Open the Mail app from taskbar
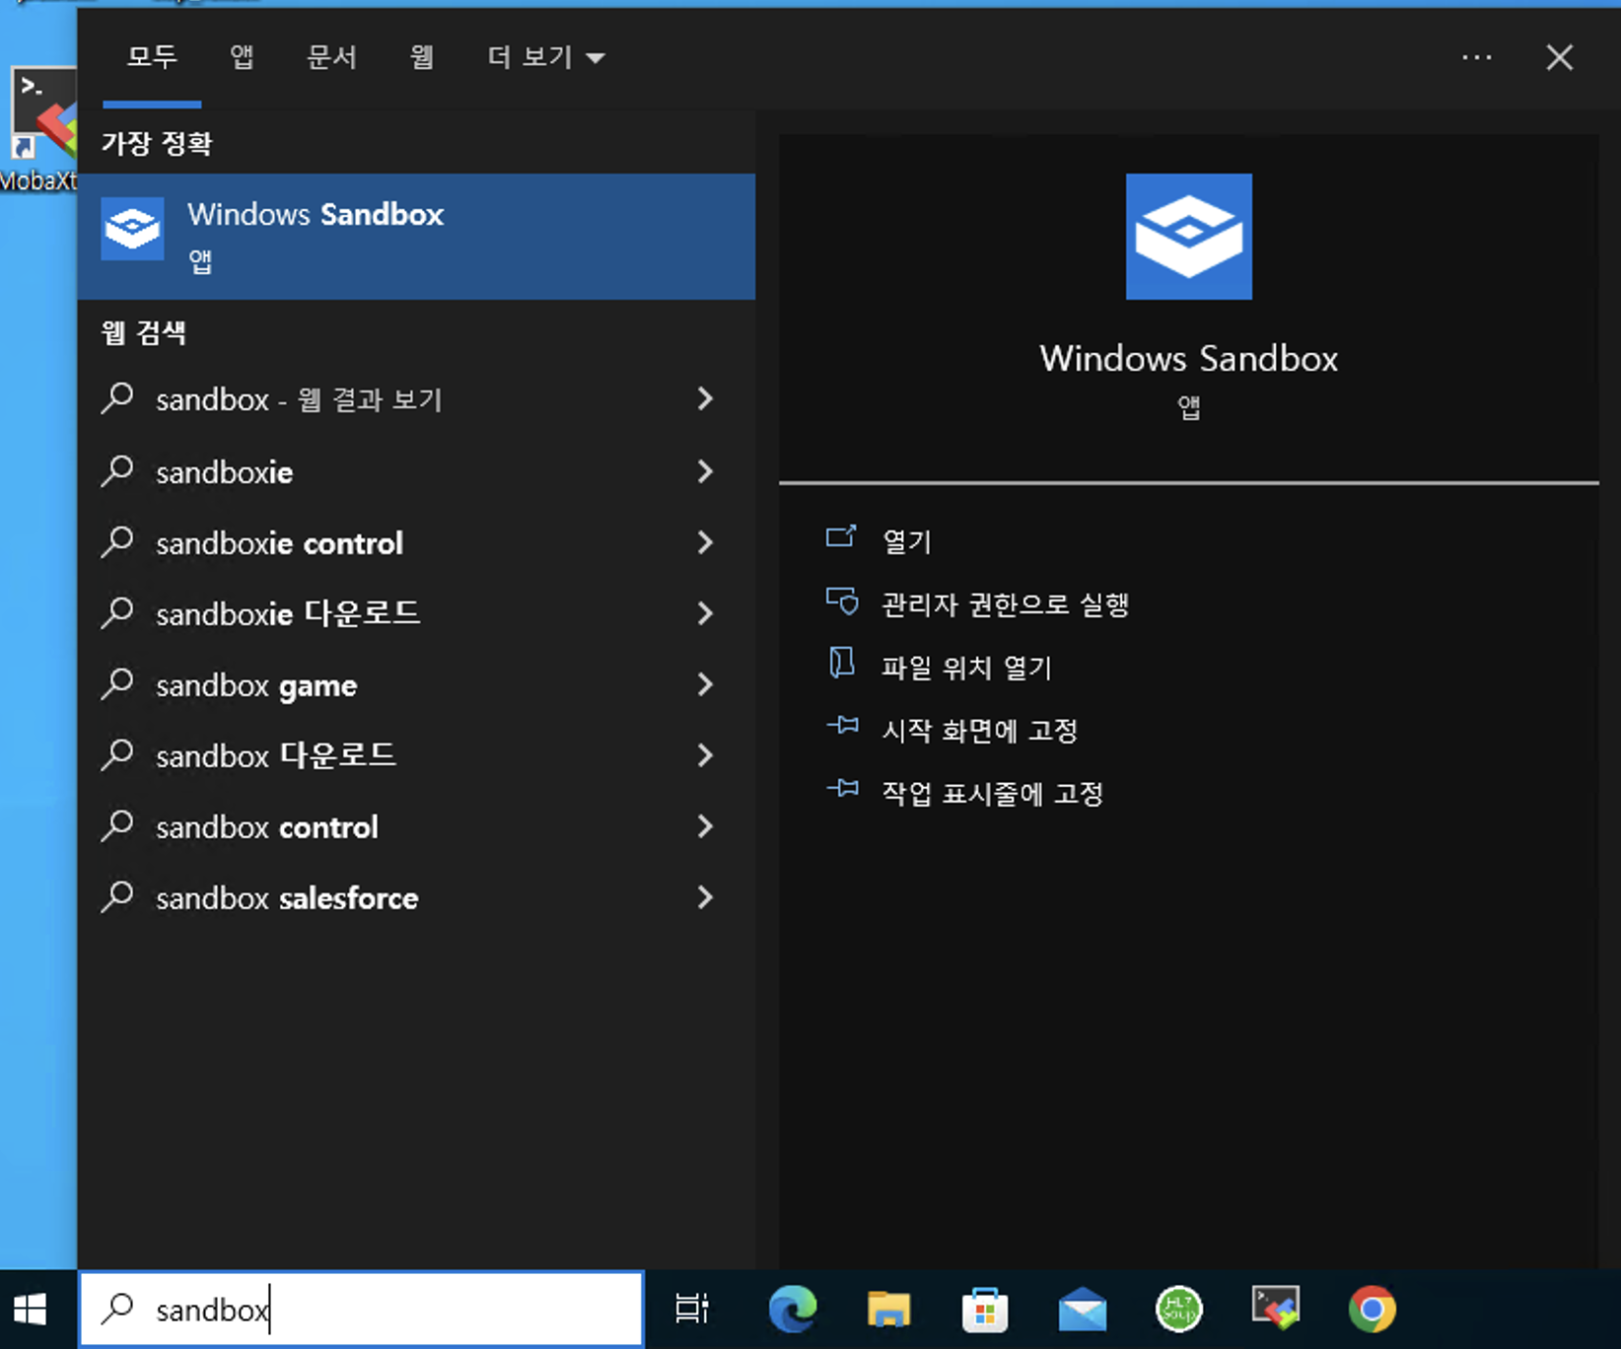The height and width of the screenshot is (1349, 1621). tap(1082, 1310)
